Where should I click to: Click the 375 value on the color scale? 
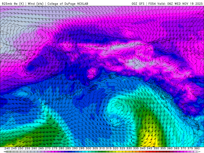click(190, 148)
